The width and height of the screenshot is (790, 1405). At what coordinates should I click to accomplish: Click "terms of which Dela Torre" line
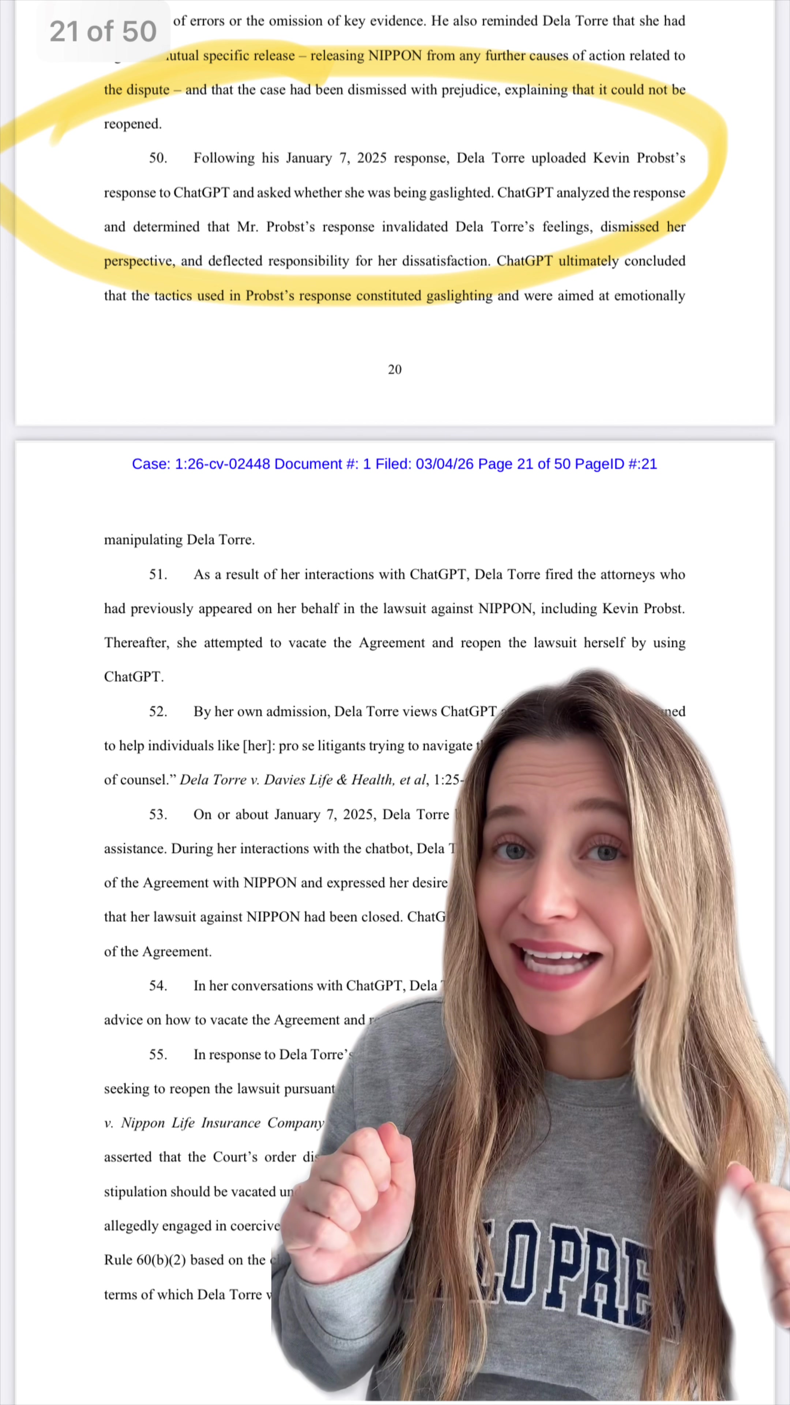188,1295
